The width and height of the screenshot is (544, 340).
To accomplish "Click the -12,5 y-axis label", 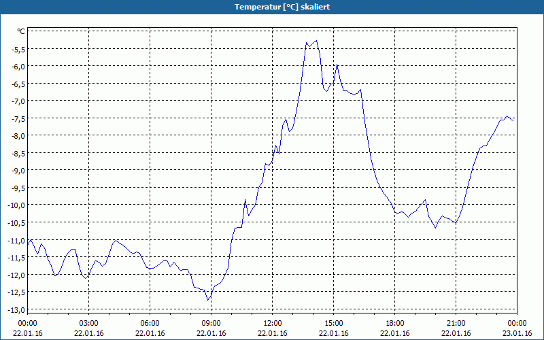I will (x=16, y=292).
